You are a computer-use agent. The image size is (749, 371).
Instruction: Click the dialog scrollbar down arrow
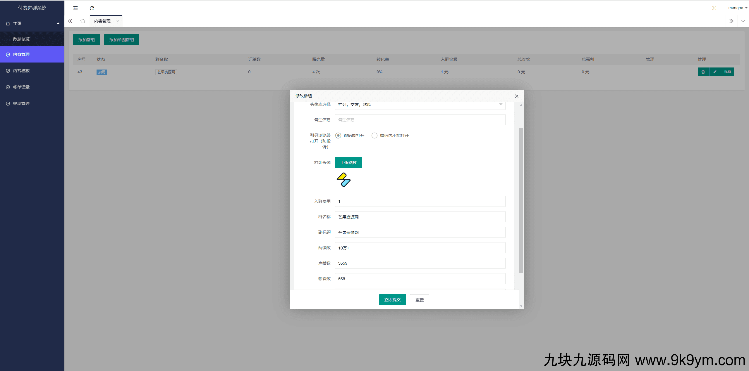(521, 306)
